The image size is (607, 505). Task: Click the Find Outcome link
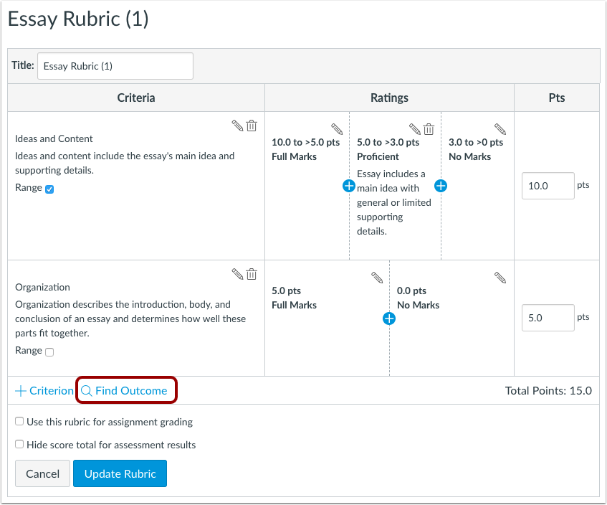pyautogui.click(x=126, y=391)
